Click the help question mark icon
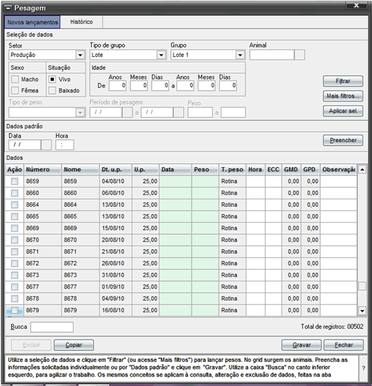The image size is (372, 386). coord(364,368)
